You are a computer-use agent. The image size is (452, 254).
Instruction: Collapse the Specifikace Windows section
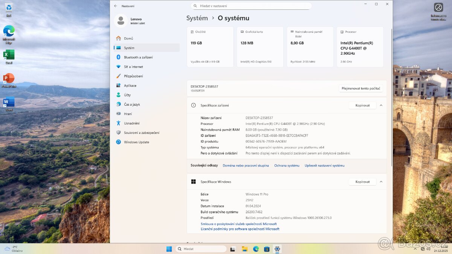tap(381, 182)
